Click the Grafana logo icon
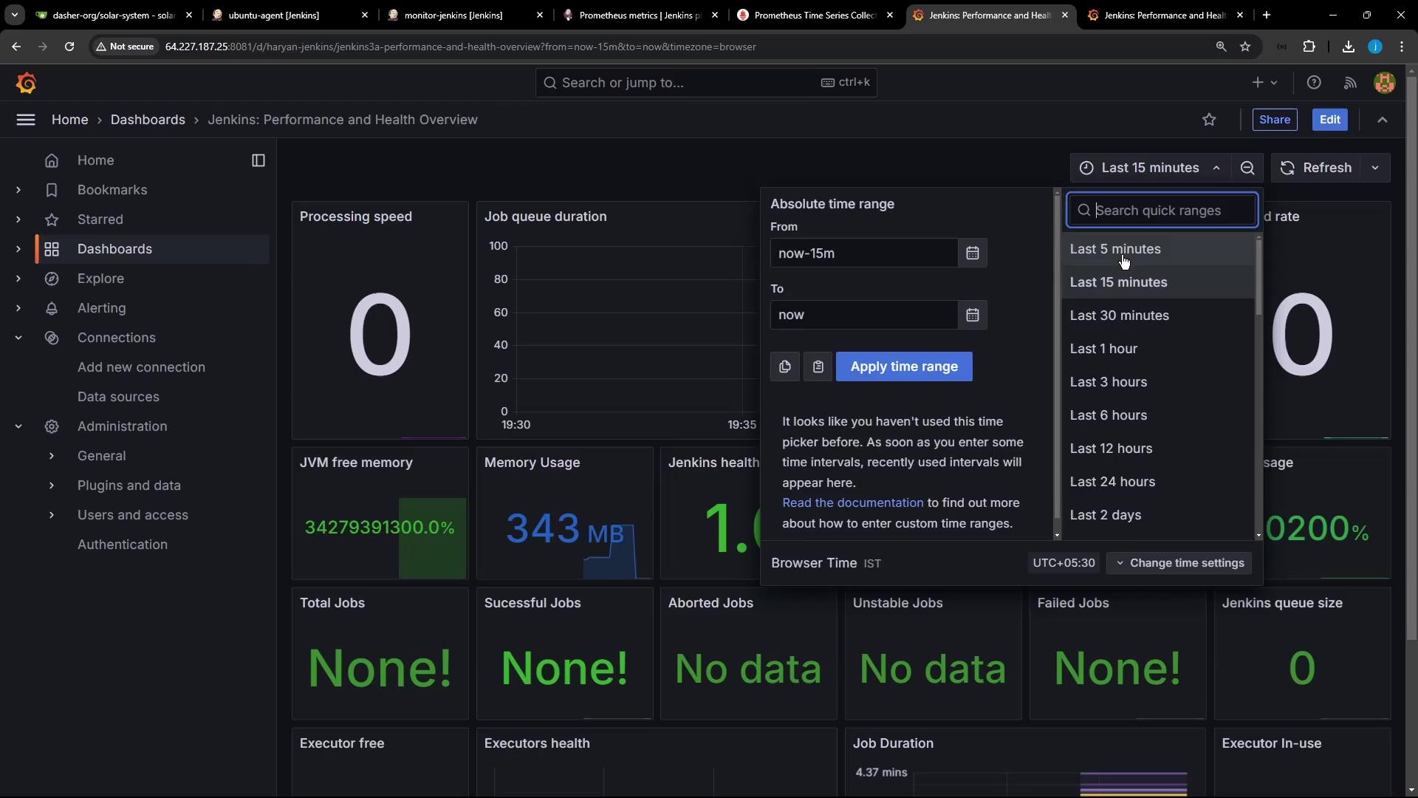Image resolution: width=1418 pixels, height=798 pixels. coord(26,83)
